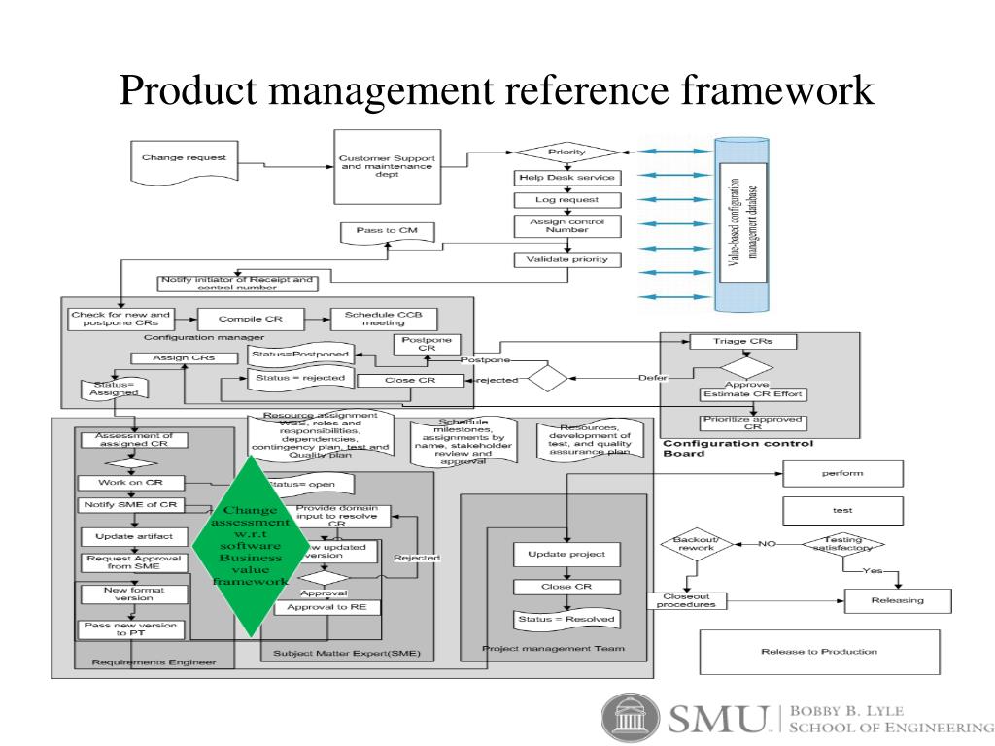
Task: Select the 'Triage CRs' box
Action: (742, 341)
